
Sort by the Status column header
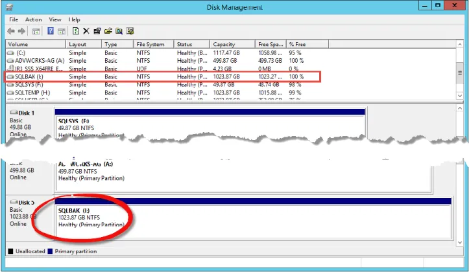[x=192, y=44]
